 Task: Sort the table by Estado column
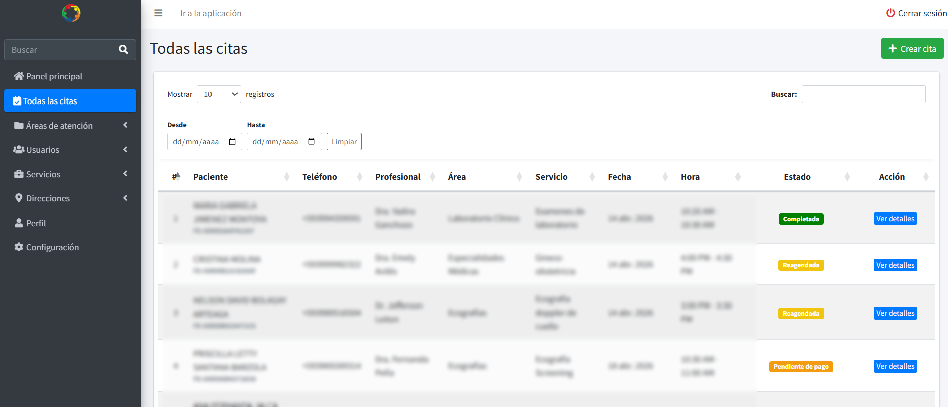coord(797,177)
